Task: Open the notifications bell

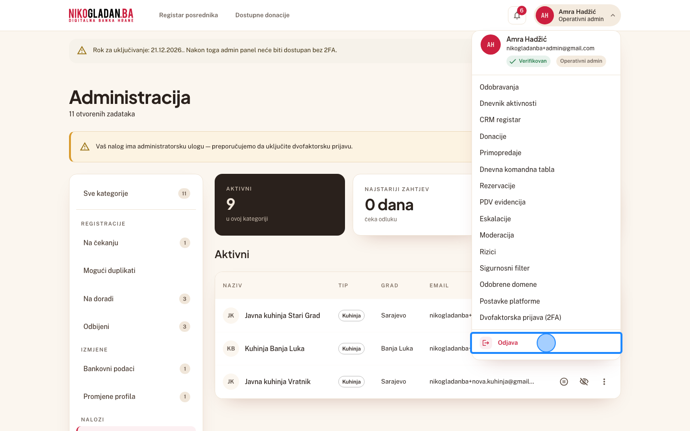Action: tap(517, 15)
